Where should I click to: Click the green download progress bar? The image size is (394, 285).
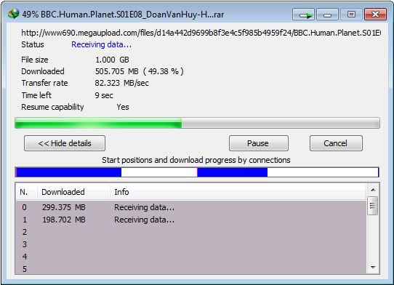pos(197,123)
